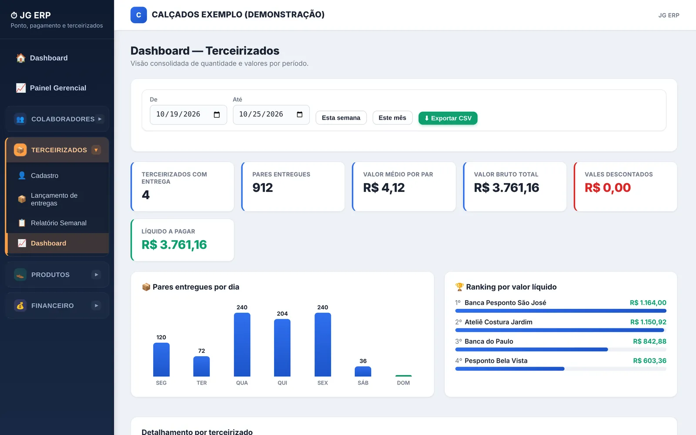Click the Vales descontados R$ 0,00 value
Image resolution: width=696 pixels, height=435 pixels.
click(608, 188)
